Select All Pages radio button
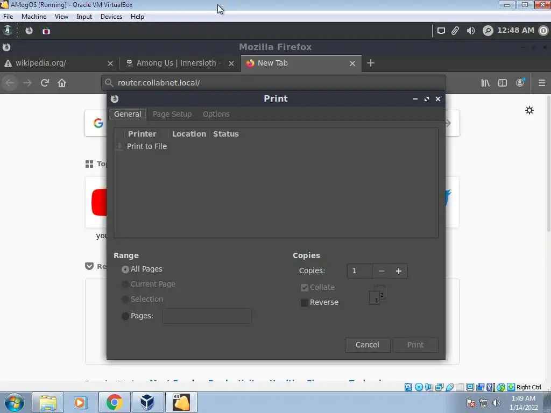Image resolution: width=551 pixels, height=413 pixels. click(125, 269)
